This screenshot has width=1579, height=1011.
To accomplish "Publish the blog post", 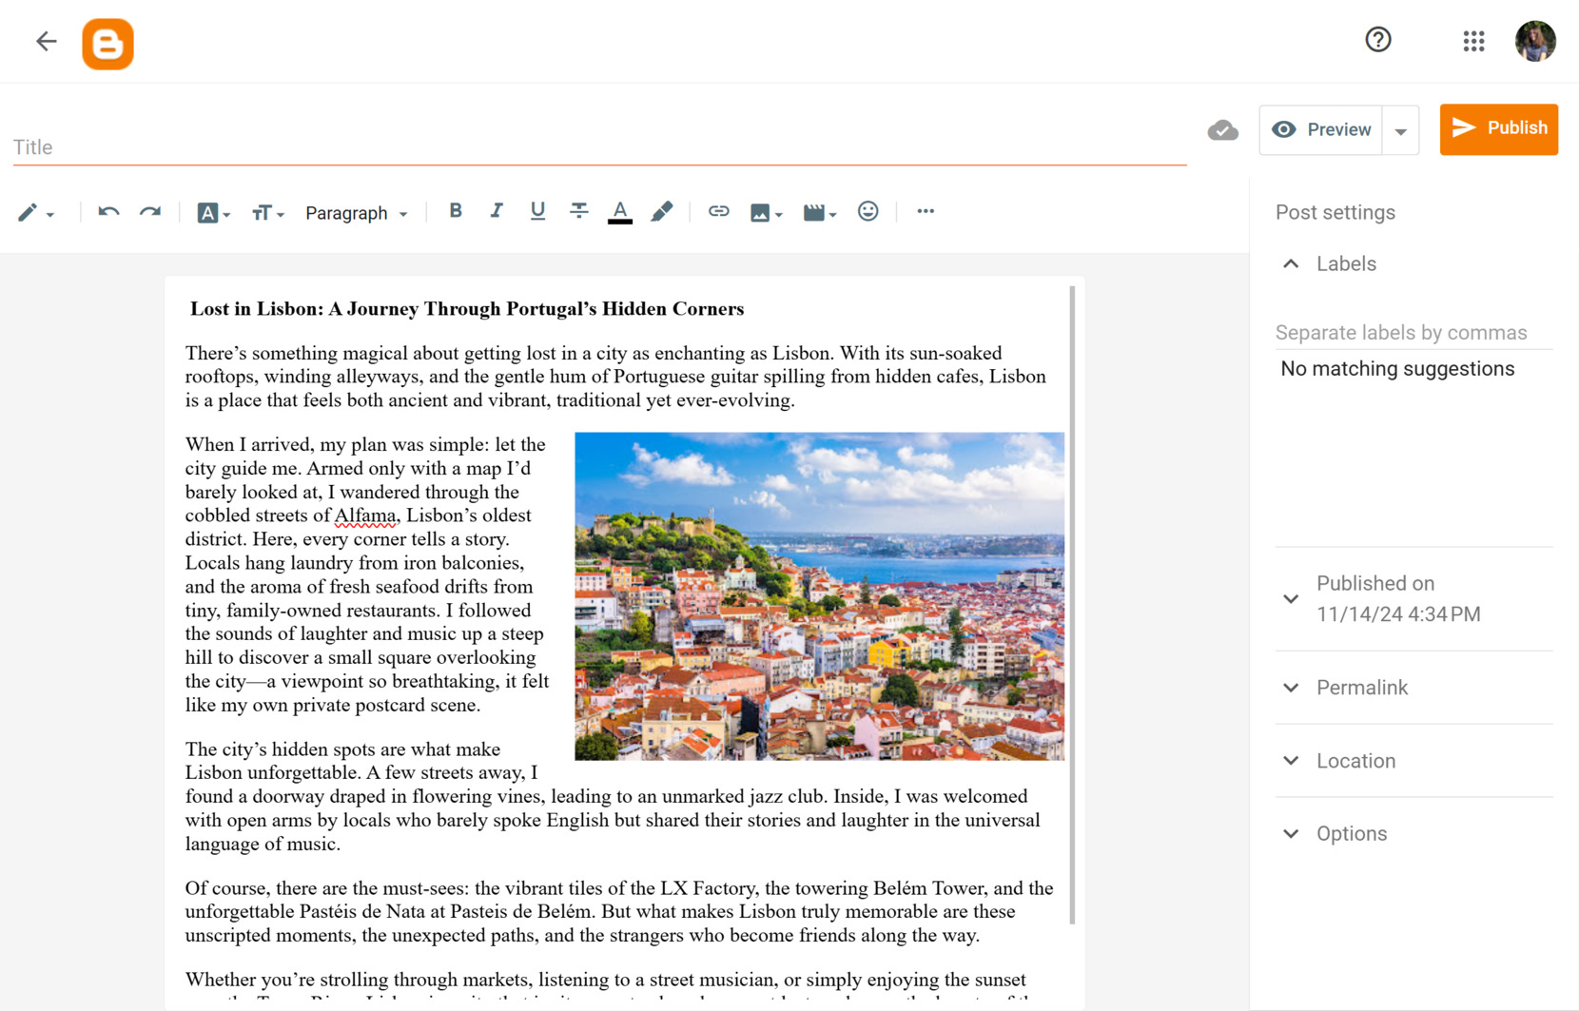I will (x=1498, y=128).
